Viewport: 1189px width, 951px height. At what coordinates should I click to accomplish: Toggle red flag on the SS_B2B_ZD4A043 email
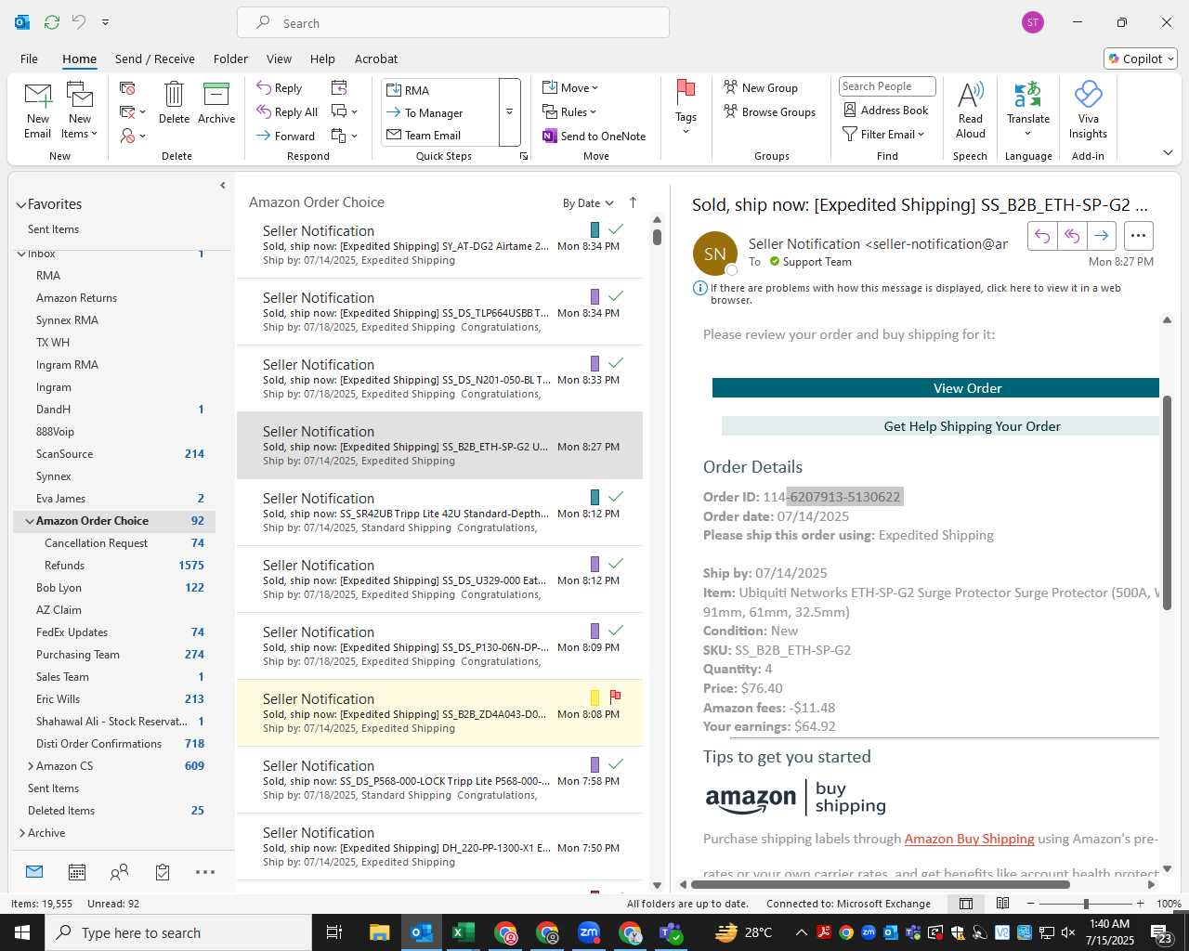(615, 696)
